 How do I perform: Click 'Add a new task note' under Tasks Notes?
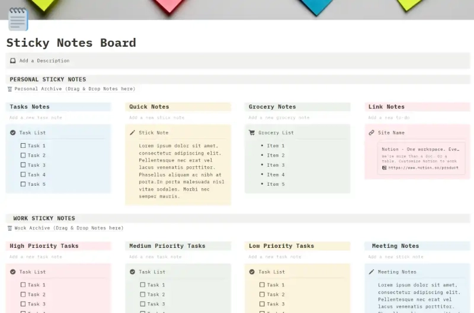click(x=36, y=118)
